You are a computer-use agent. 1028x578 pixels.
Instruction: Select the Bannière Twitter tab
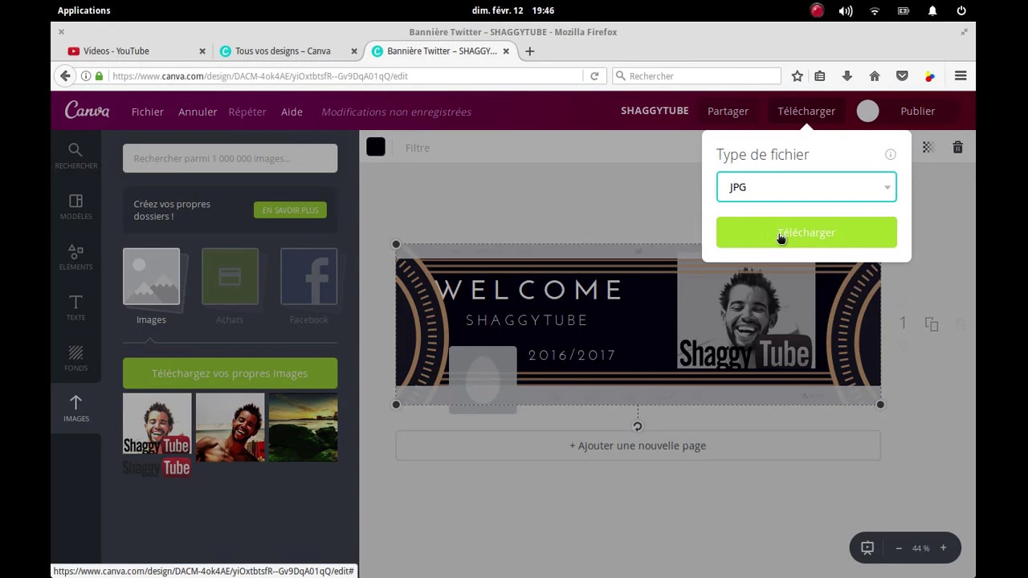coord(442,51)
